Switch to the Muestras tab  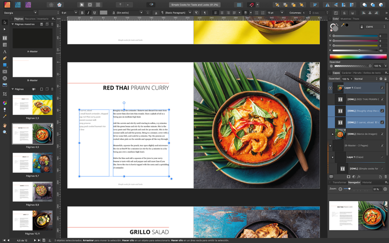click(345, 18)
